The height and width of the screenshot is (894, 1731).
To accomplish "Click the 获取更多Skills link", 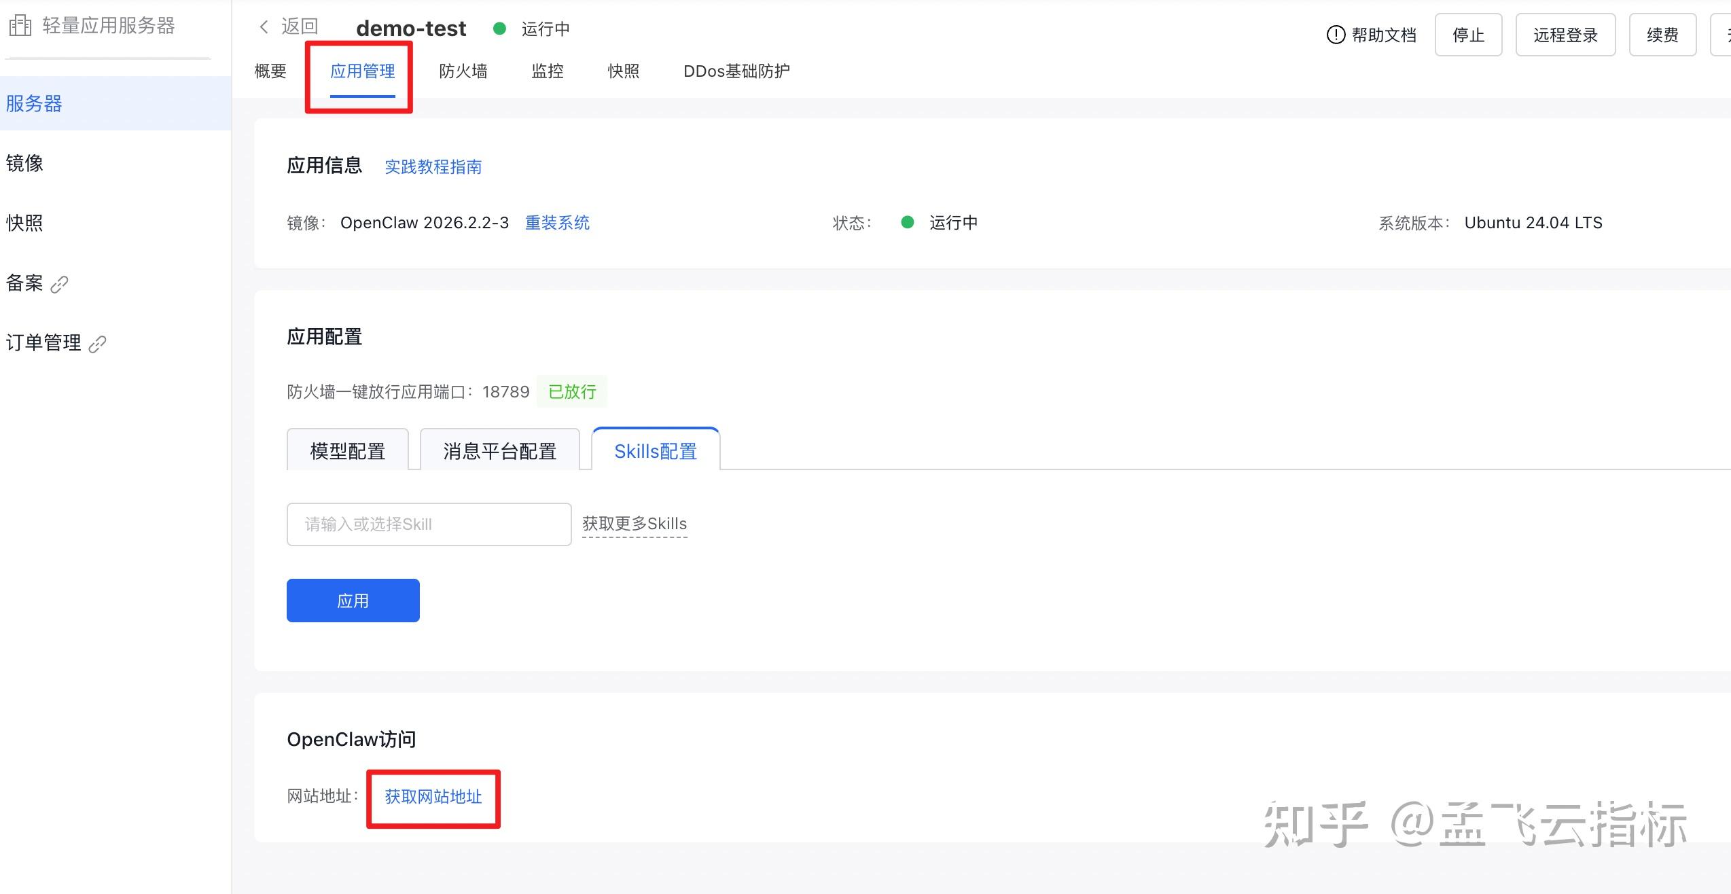I will [634, 524].
